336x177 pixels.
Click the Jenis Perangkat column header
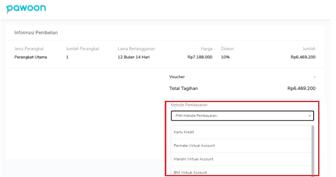(29, 49)
